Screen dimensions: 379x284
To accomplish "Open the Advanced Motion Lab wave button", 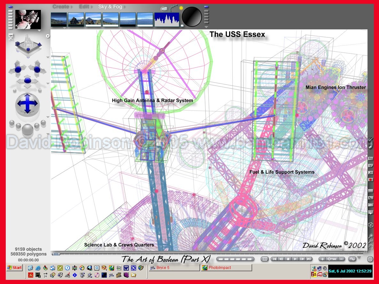I will point(352,259).
